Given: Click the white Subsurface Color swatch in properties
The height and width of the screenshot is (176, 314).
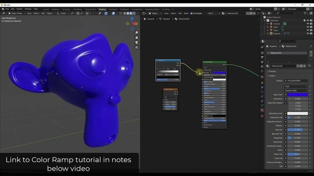Looking at the screenshot, I should coord(298,113).
